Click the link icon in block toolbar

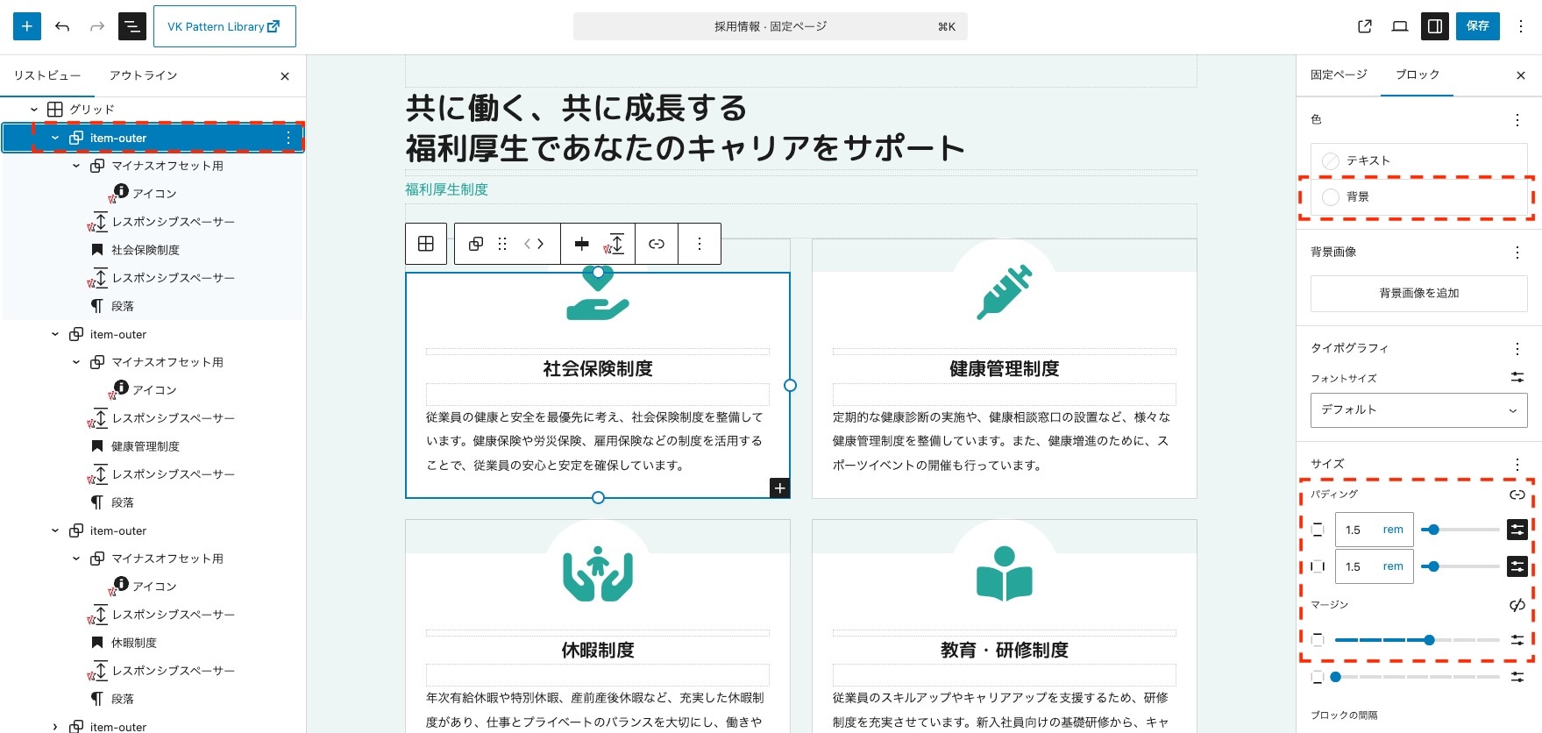tap(657, 244)
